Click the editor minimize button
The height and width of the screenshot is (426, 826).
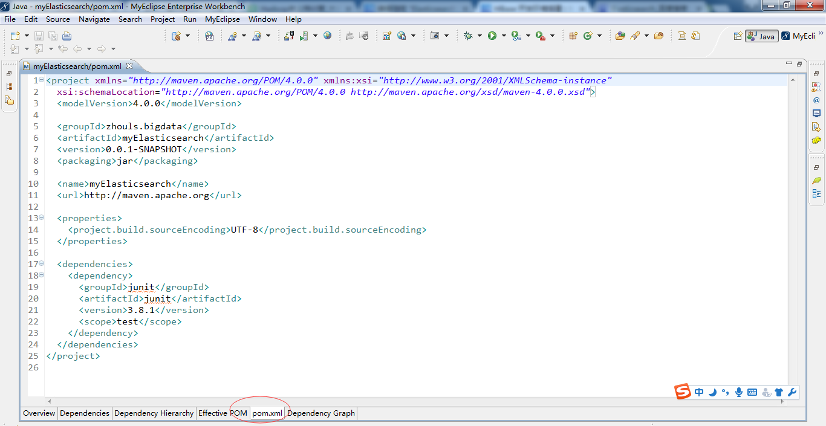pos(789,63)
